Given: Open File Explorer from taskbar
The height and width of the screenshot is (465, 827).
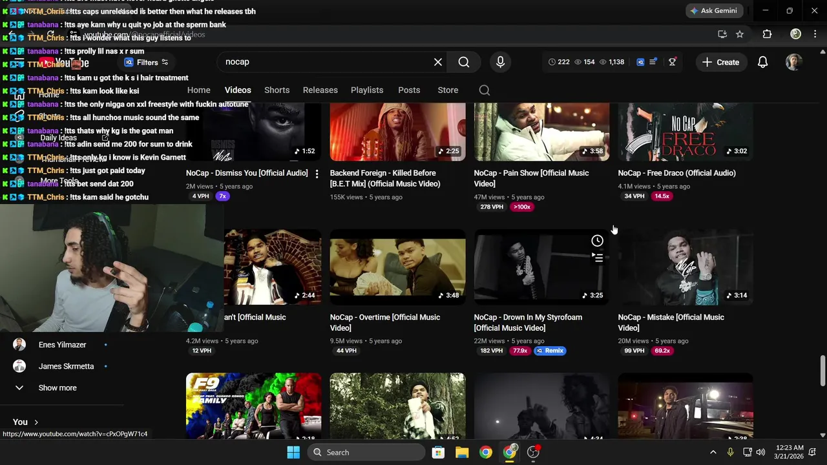Looking at the screenshot, I should click(x=462, y=452).
